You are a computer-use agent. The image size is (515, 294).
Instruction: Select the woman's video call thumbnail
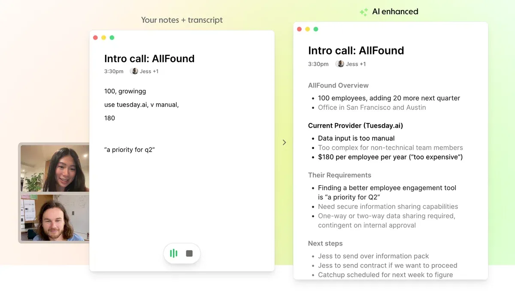click(55, 168)
